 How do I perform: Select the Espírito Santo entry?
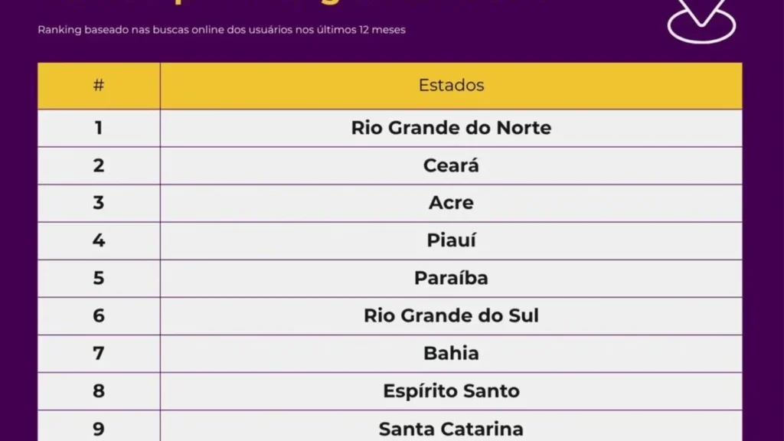coord(451,391)
